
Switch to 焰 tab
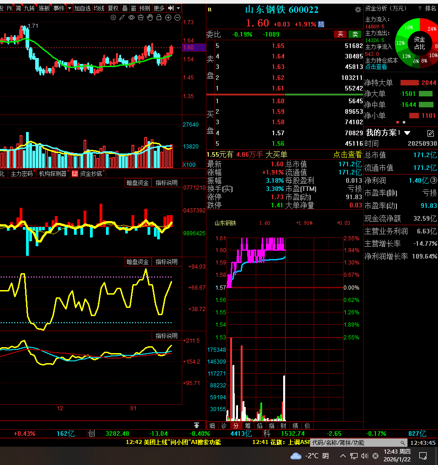(259, 426)
